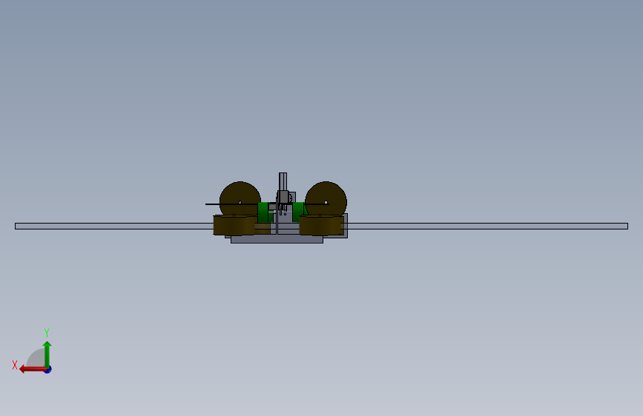Image resolution: width=643 pixels, height=416 pixels.
Task: Click the Y label on the triad
Action: pos(47,332)
